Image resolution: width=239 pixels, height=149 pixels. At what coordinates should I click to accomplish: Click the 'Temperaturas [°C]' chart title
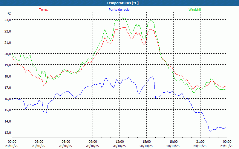coord(122,3)
